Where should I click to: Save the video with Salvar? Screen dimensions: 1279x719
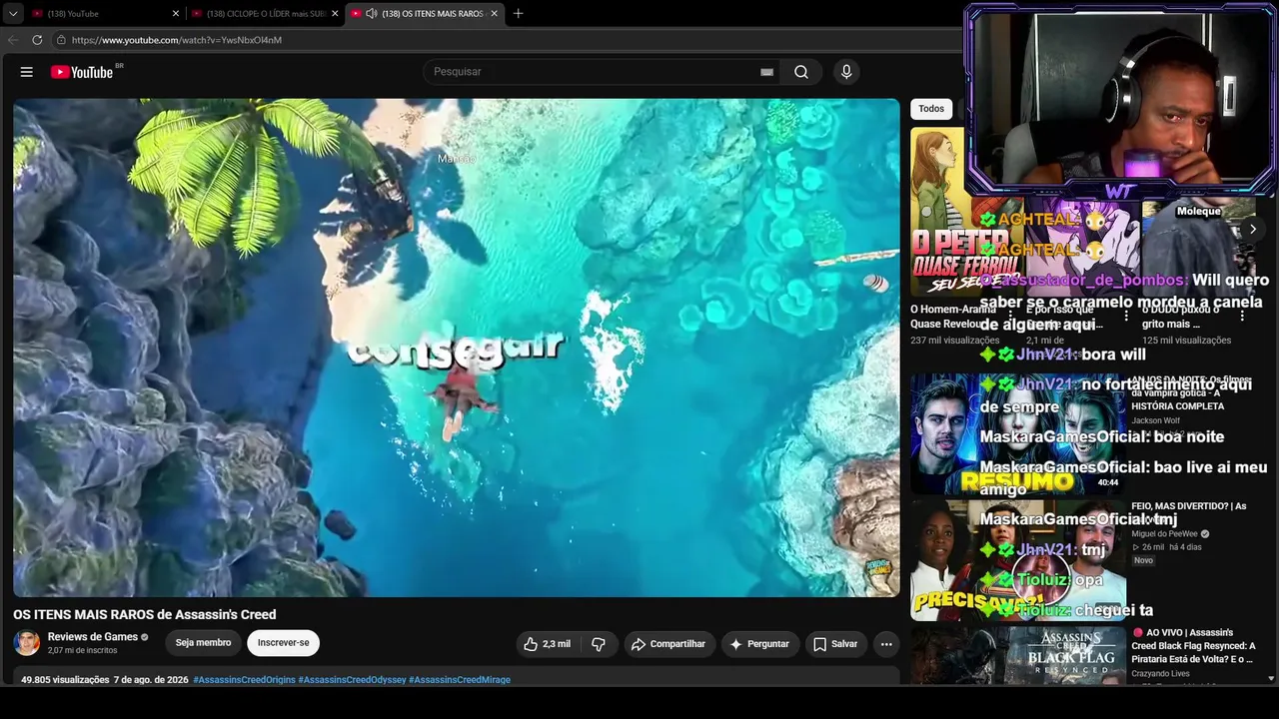835,644
